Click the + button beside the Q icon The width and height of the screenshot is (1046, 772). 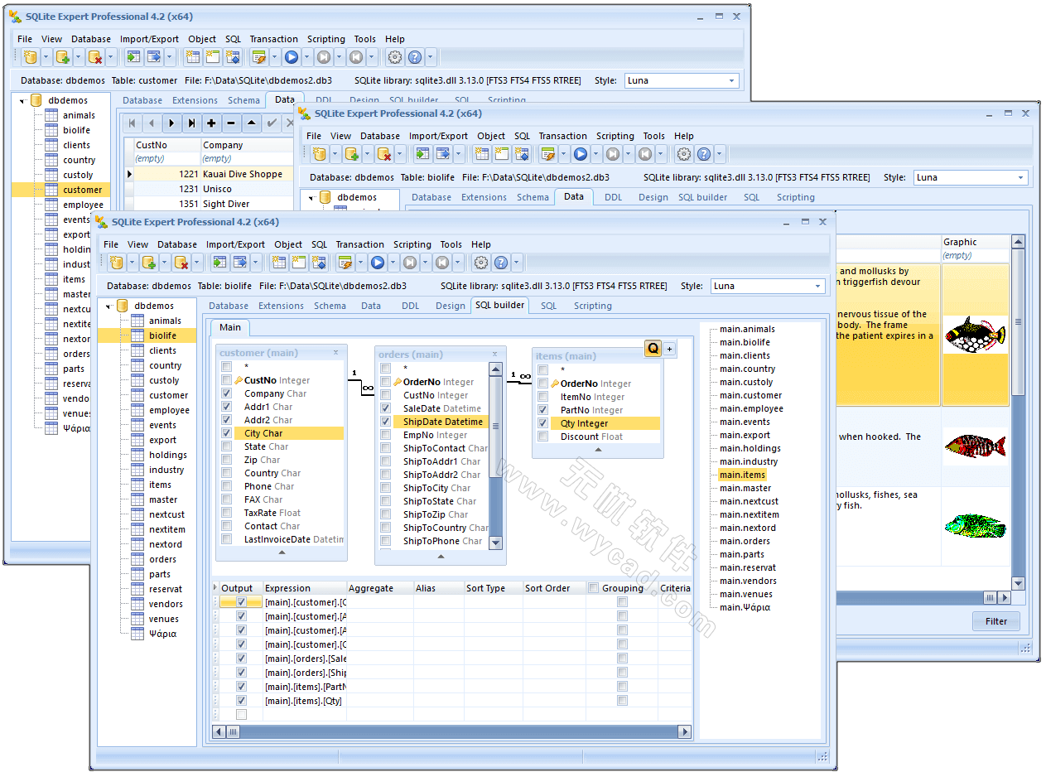click(669, 349)
